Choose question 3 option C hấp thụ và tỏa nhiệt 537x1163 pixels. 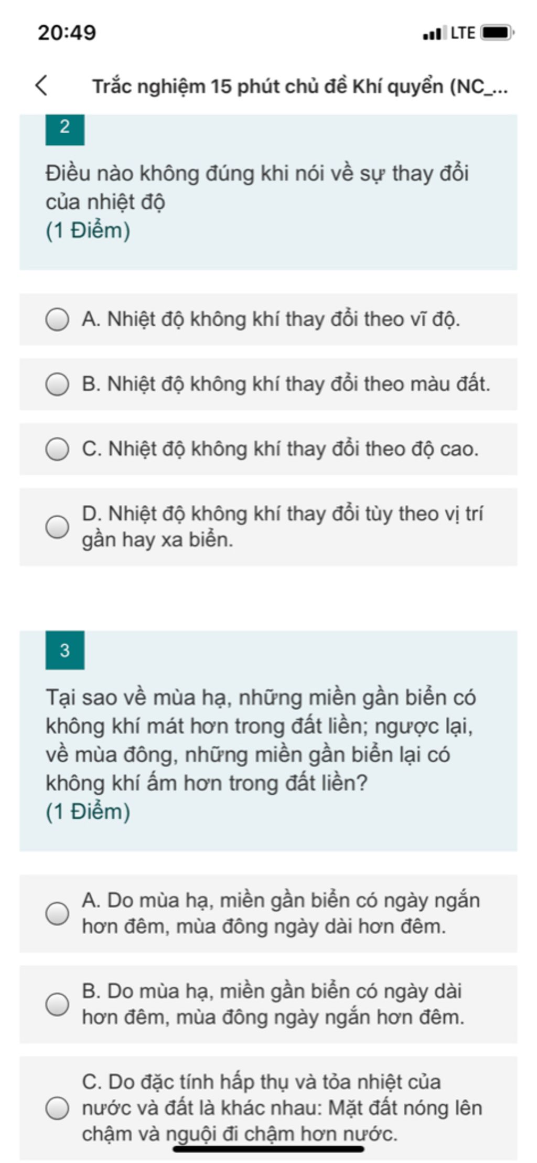click(x=268, y=1108)
